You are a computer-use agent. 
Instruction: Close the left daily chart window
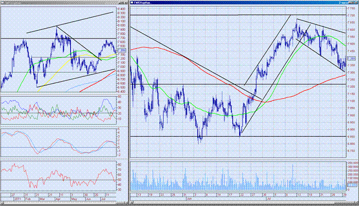tap(126, 3)
